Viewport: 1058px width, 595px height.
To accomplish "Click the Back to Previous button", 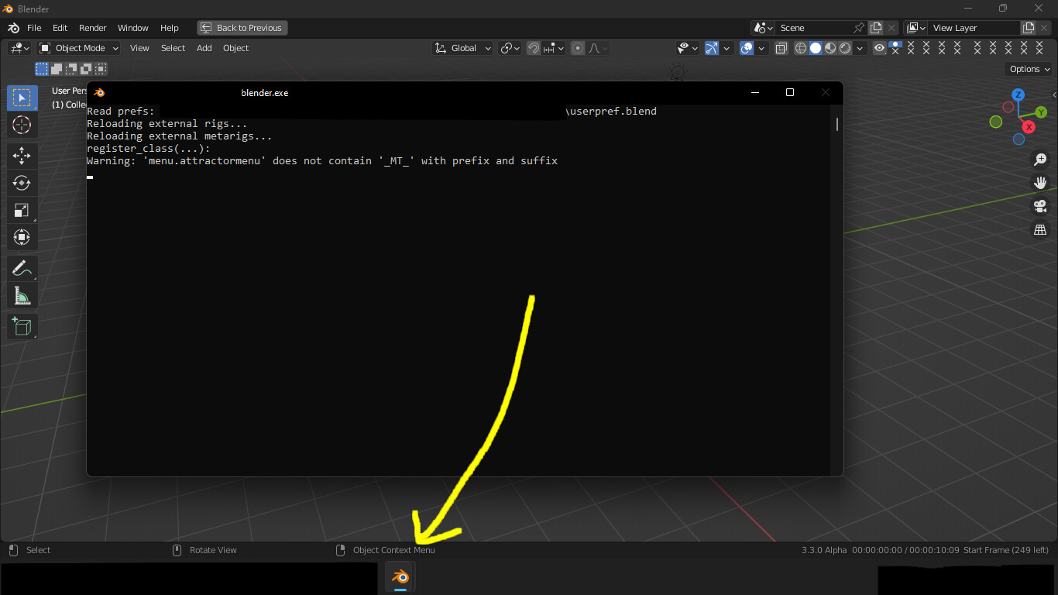I will (242, 27).
